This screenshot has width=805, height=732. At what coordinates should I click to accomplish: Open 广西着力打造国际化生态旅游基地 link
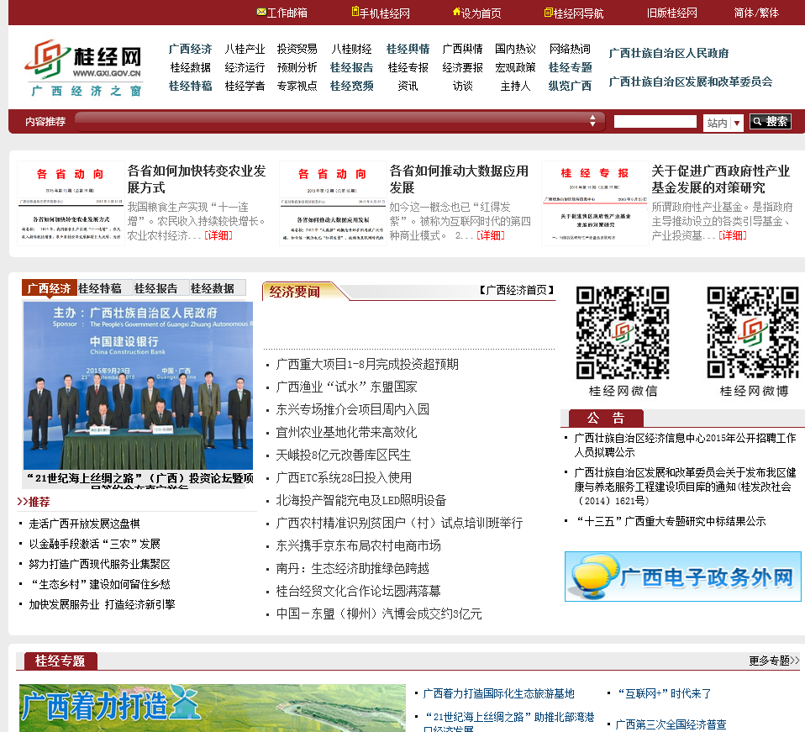tap(498, 693)
